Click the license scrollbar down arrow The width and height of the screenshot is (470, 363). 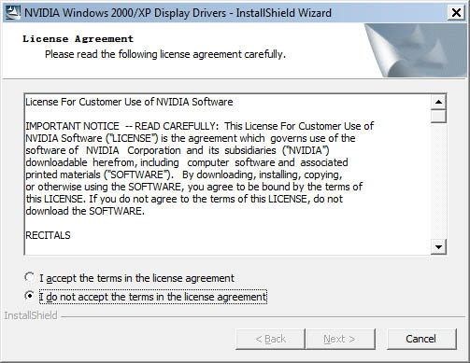[x=438, y=247]
